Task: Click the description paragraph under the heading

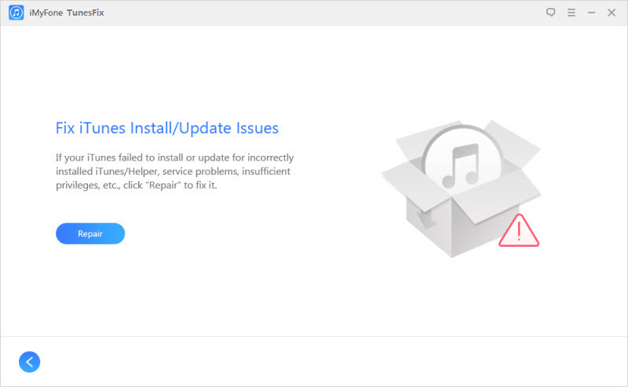Action: click(174, 171)
